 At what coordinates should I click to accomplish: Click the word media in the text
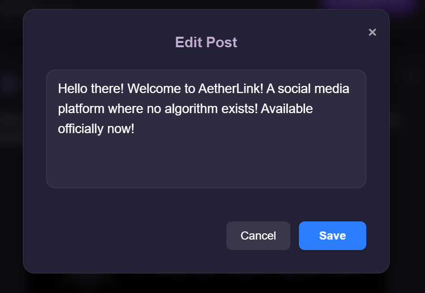(333, 89)
